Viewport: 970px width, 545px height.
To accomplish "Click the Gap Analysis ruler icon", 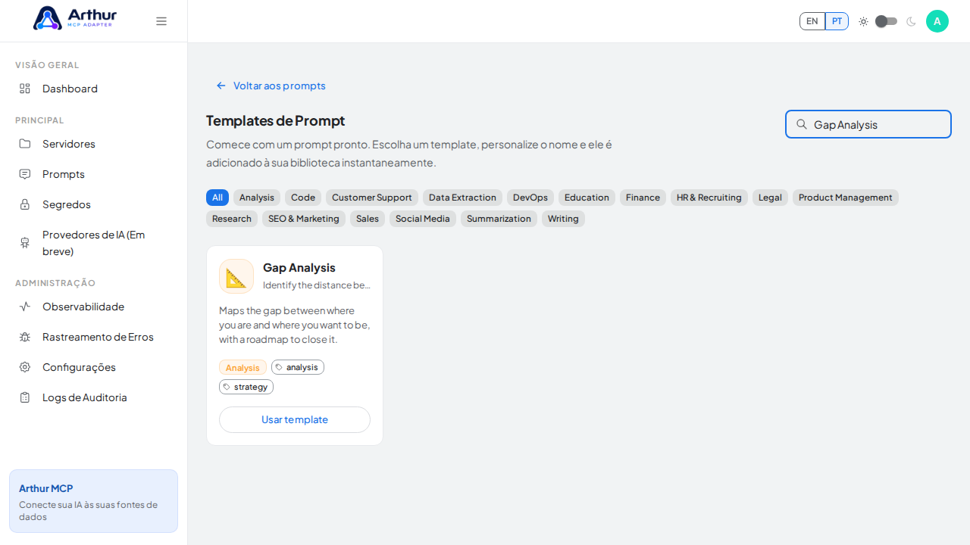I will click(236, 276).
